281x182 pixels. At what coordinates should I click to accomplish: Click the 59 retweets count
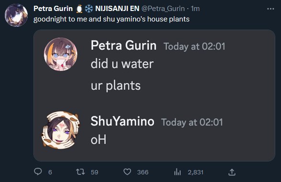click(94, 172)
